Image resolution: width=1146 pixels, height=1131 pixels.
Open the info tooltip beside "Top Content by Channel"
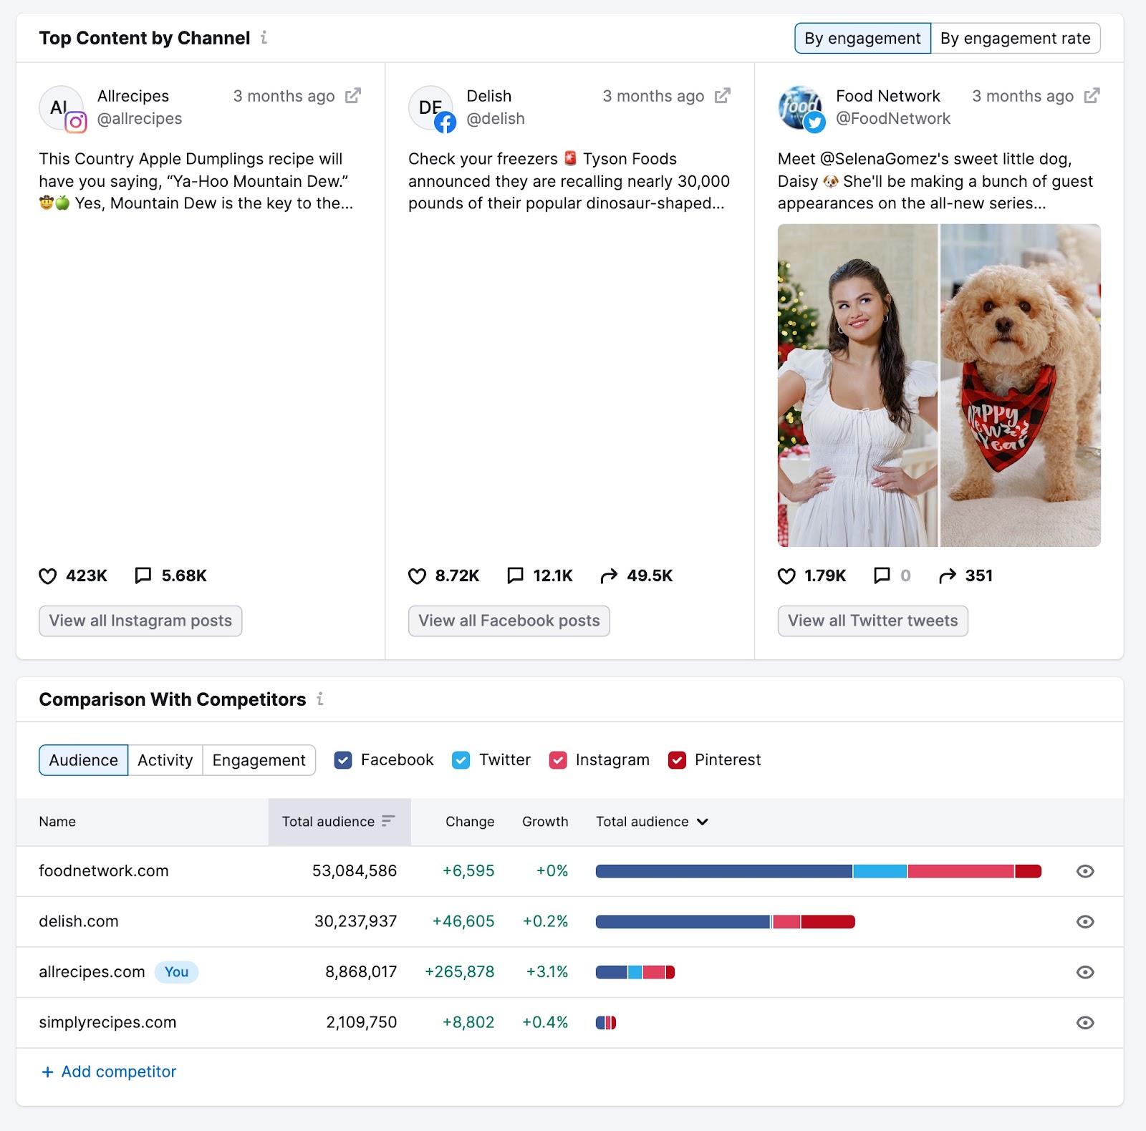264,38
